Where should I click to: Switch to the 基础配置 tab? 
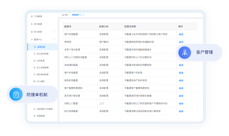click(x=75, y=15)
